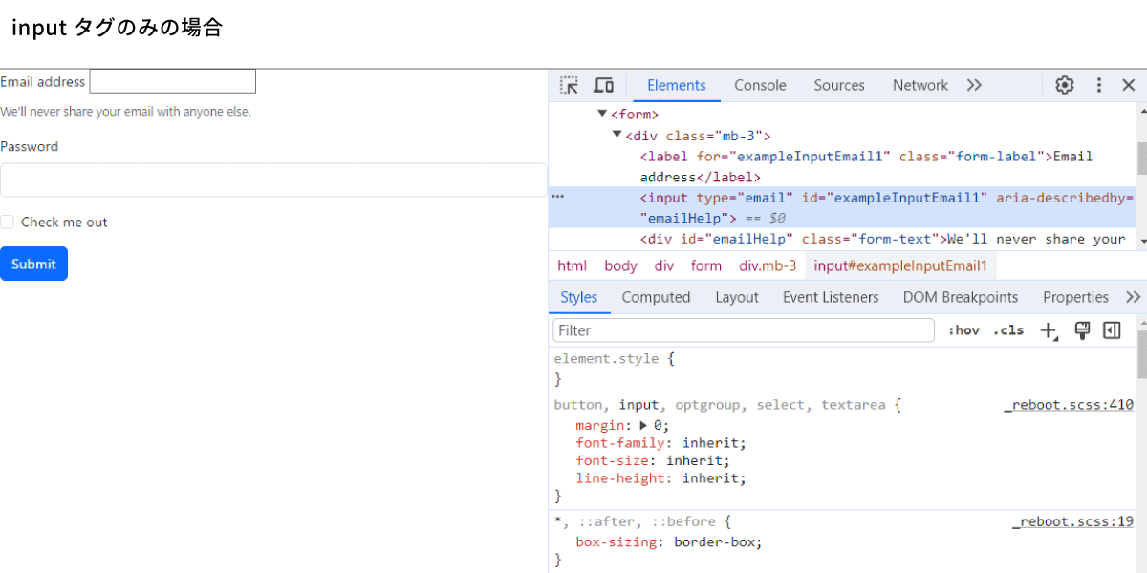Open the rendering emulations paintbrush icon
Image resolution: width=1147 pixels, height=573 pixels.
pos(1082,330)
